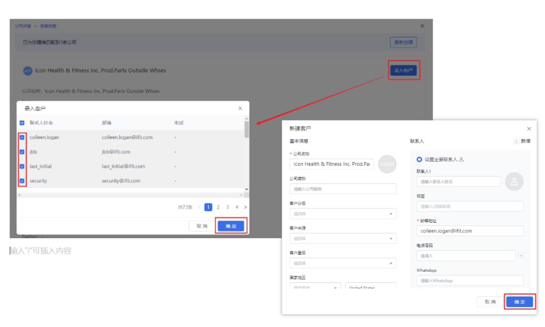This screenshot has width=545, height=327.
Task: Close the 新建客户 dialog with X
Action: coord(529,129)
